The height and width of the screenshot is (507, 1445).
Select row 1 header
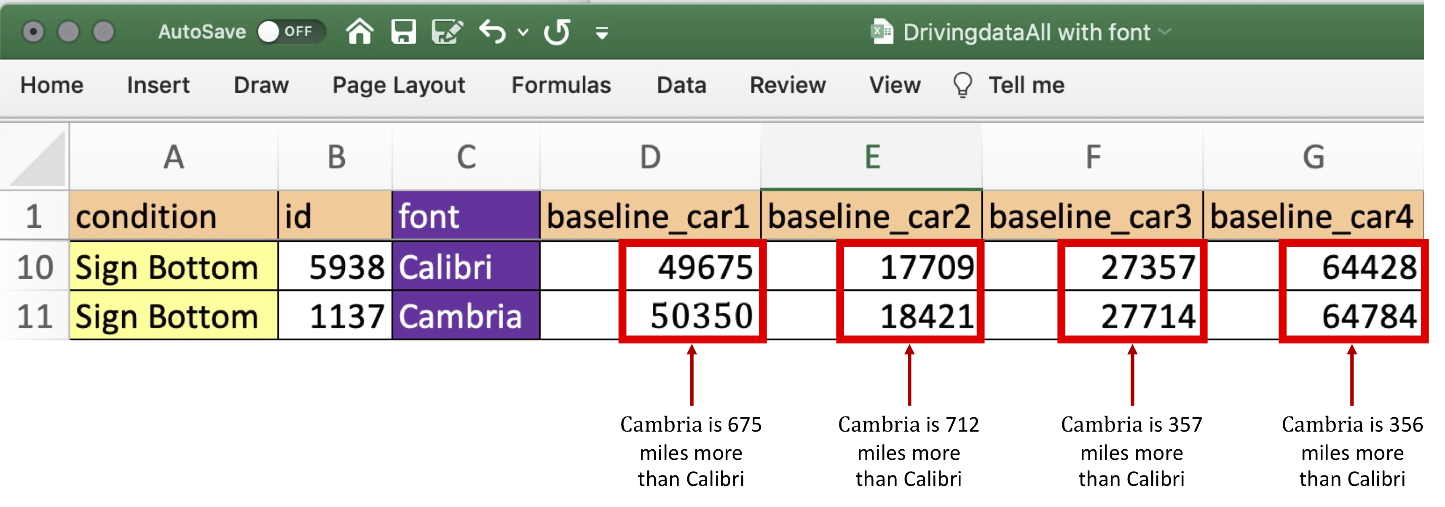coord(34,216)
